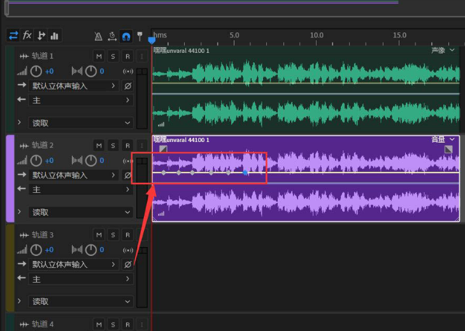This screenshot has width=465, height=331.
Task: Click 轨道 3 volume knob
Action: pyautogui.click(x=36, y=250)
